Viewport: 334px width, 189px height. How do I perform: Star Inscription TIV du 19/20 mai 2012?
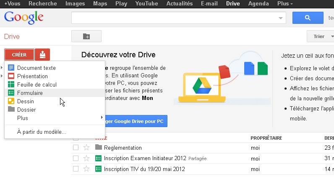pyautogui.click(x=86, y=169)
